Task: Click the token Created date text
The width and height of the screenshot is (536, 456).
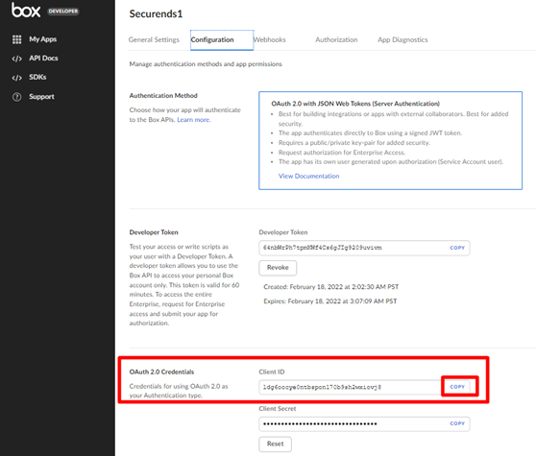Action: click(331, 287)
